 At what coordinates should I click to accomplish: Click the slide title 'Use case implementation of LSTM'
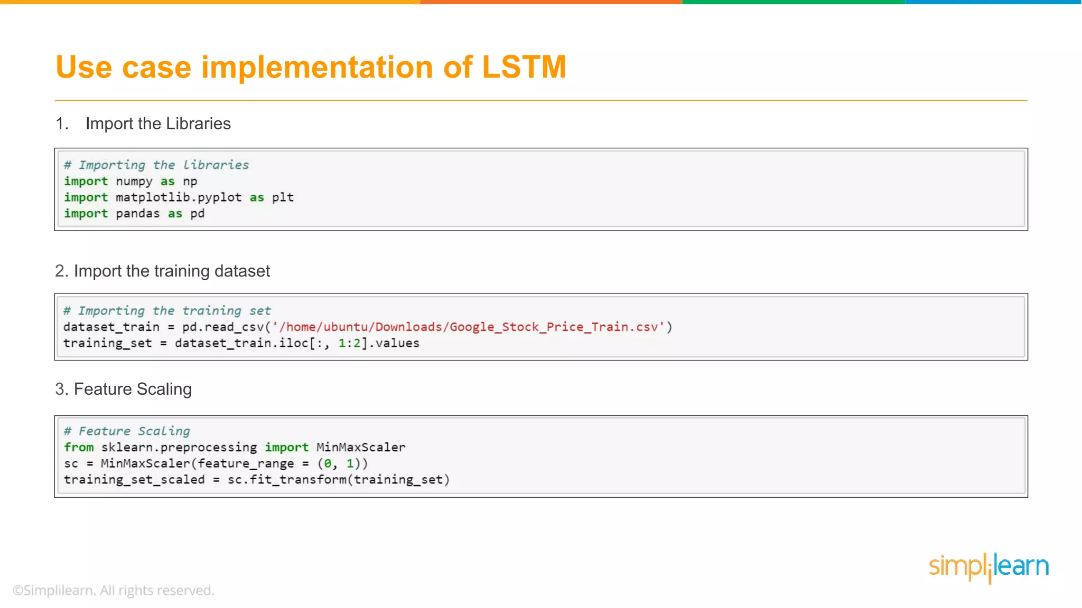click(311, 67)
